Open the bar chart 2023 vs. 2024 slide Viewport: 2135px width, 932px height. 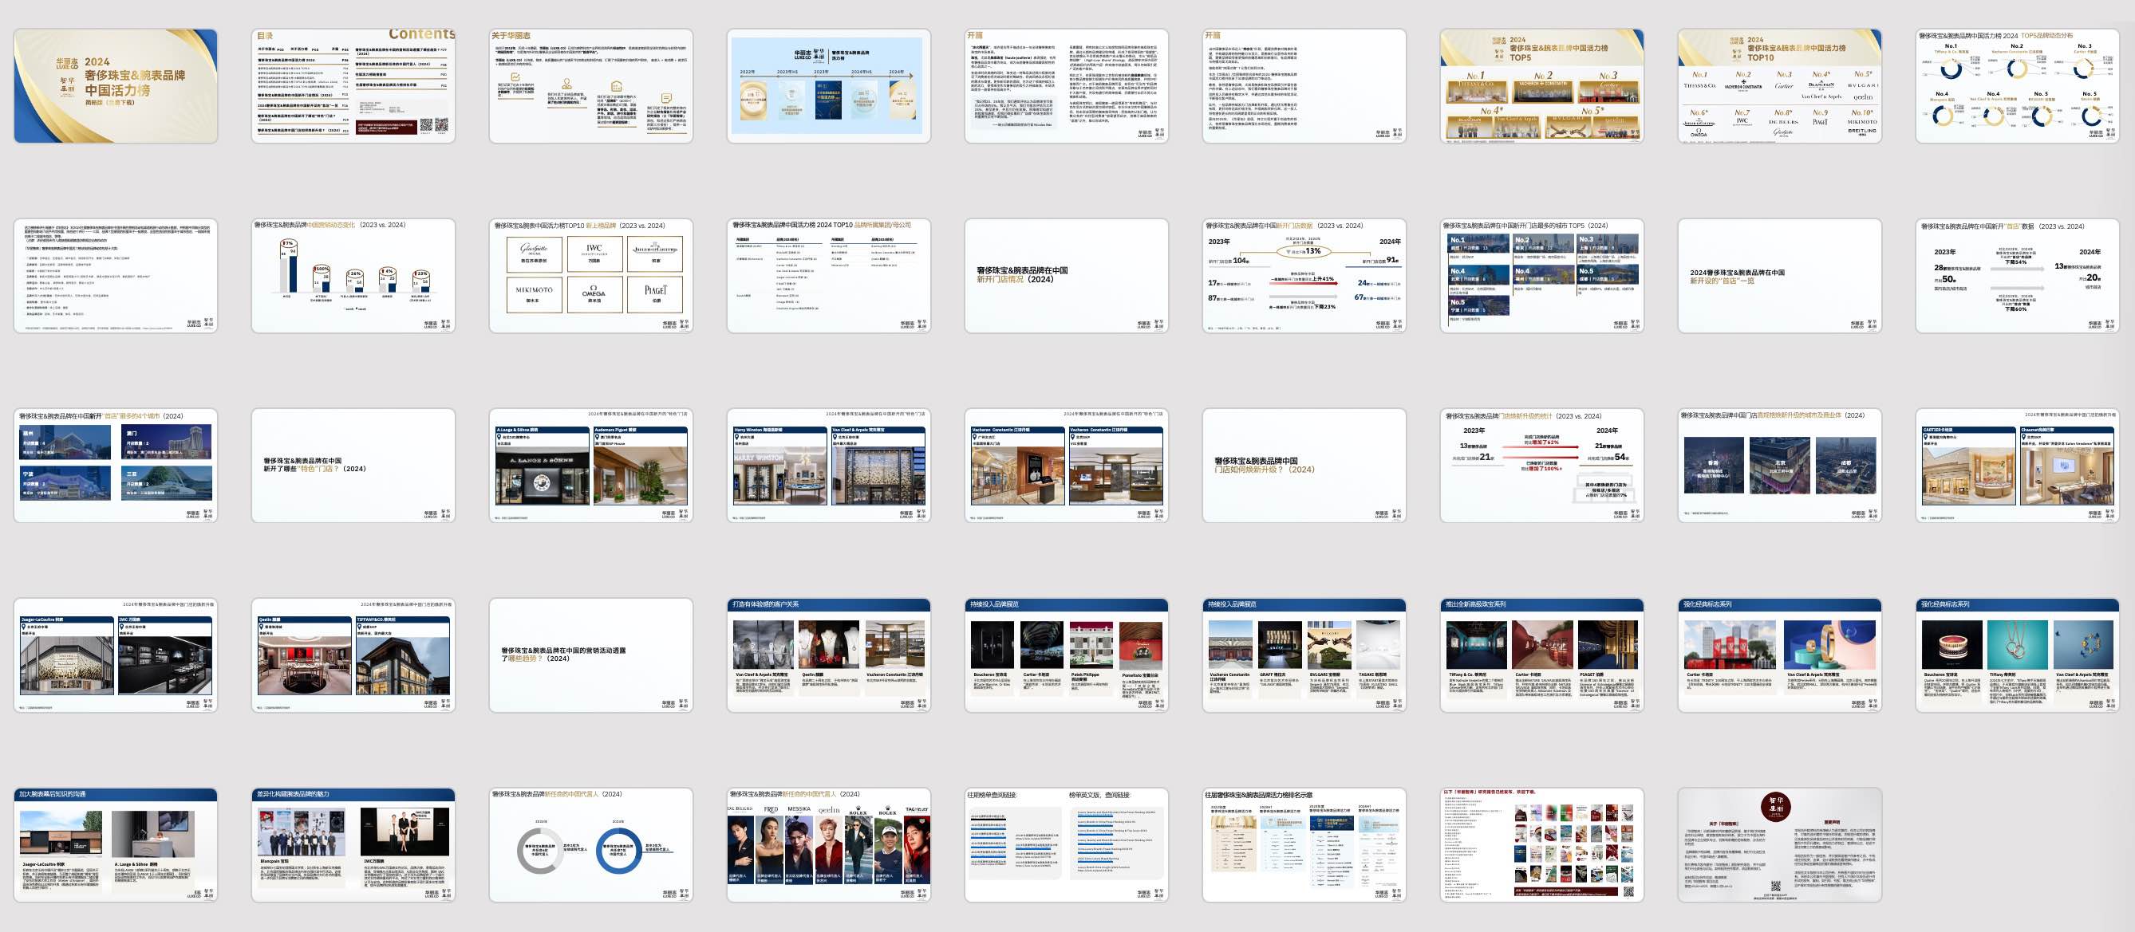pyautogui.click(x=353, y=276)
